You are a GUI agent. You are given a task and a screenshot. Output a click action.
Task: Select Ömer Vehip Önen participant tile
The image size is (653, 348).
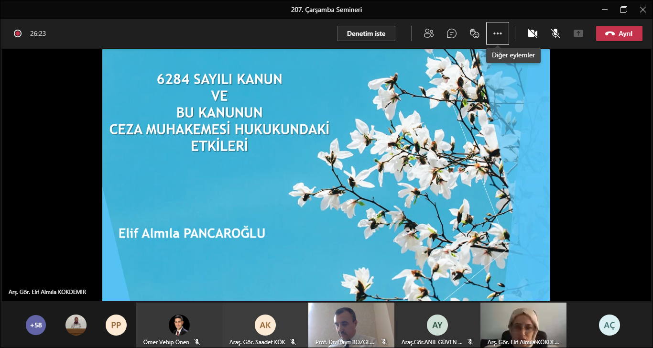tap(179, 325)
